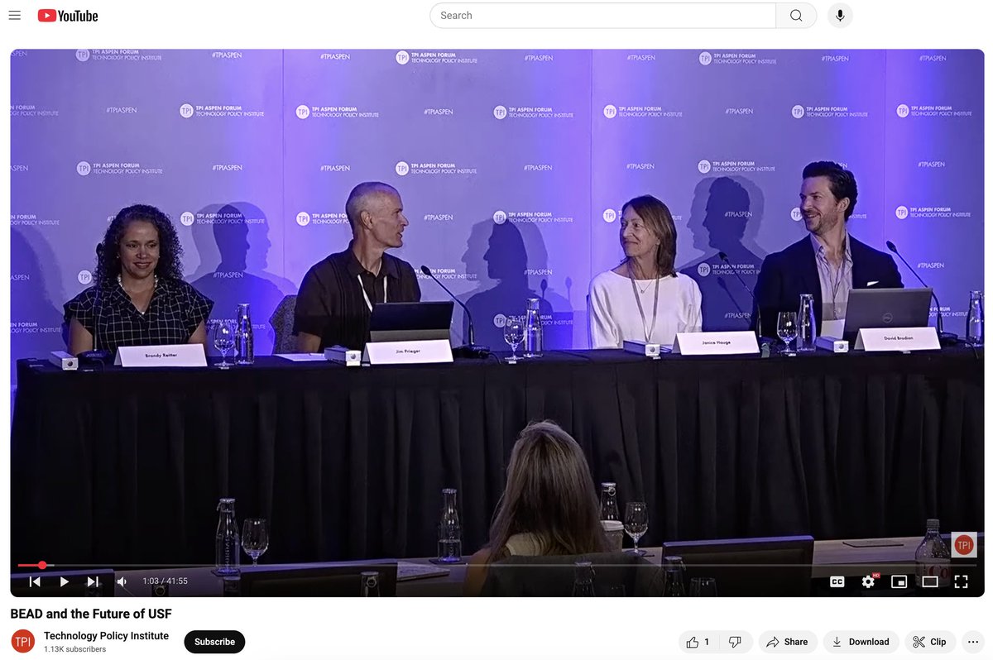This screenshot has height=660, width=993.
Task: Download the video
Action: (x=861, y=642)
